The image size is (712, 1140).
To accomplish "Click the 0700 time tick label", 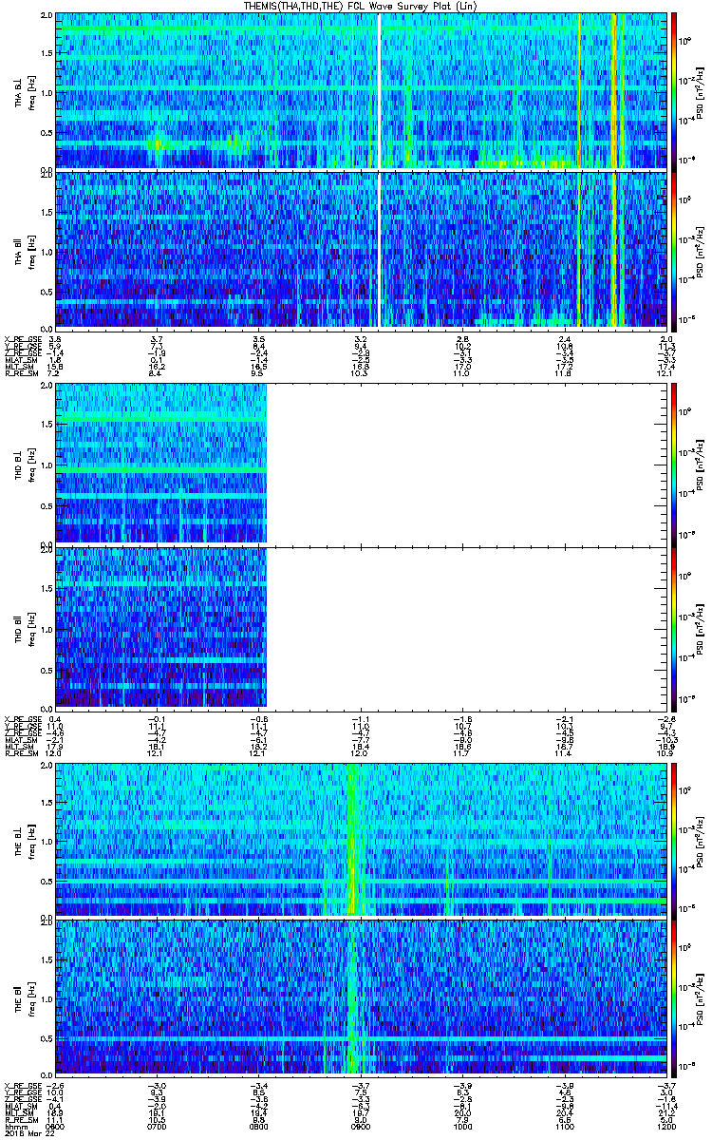I will [157, 1127].
